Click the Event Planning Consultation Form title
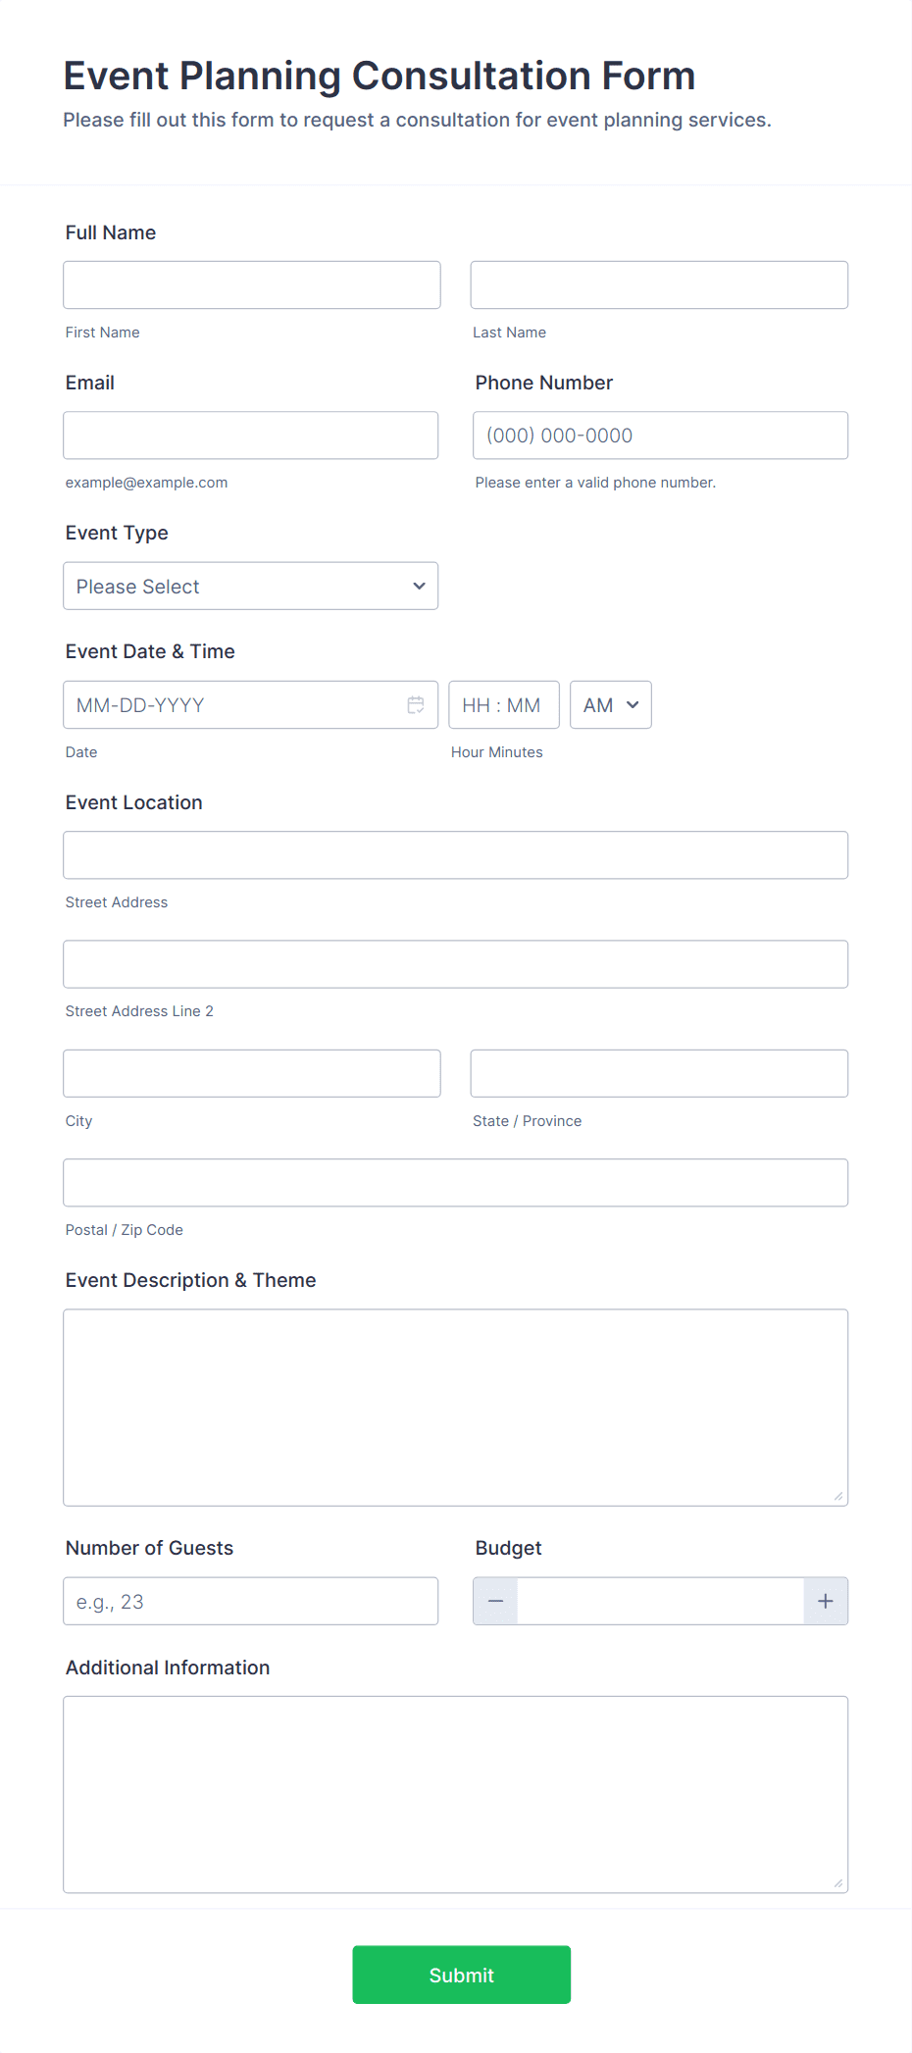The width and height of the screenshot is (912, 2053). point(380,75)
